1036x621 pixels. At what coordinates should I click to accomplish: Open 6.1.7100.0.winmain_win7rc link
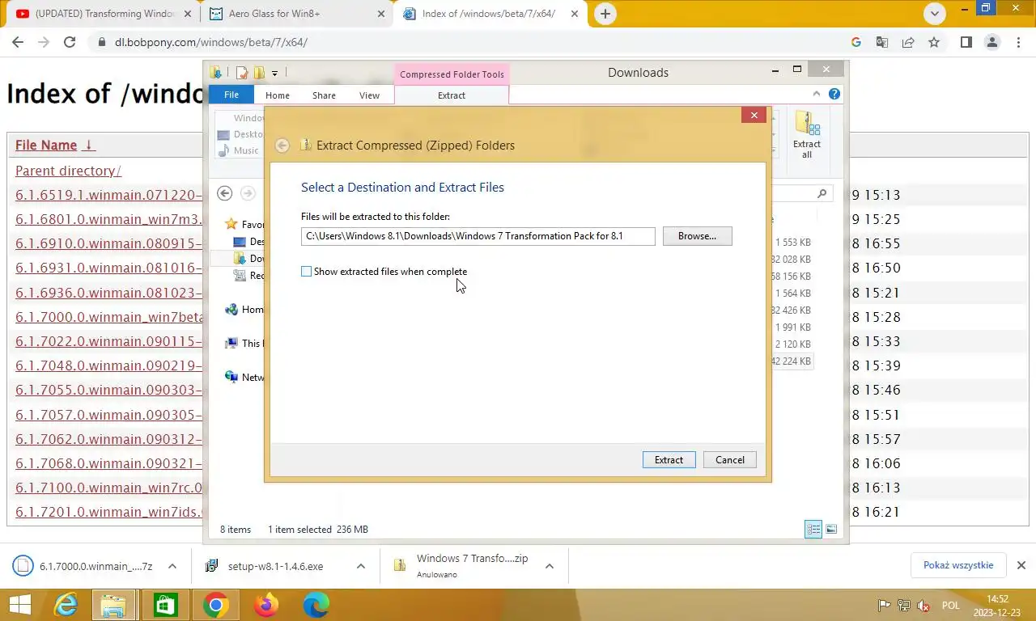tap(108, 488)
